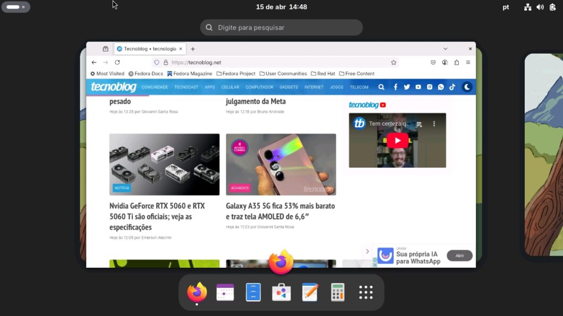563x316 pixels.
Task: Open Tecnoblog's Instagram icon
Action: [430, 87]
